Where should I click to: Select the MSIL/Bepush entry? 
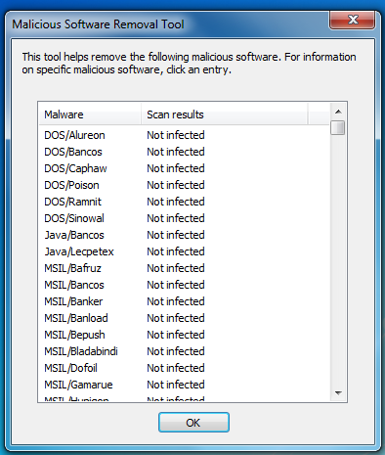[x=74, y=335]
